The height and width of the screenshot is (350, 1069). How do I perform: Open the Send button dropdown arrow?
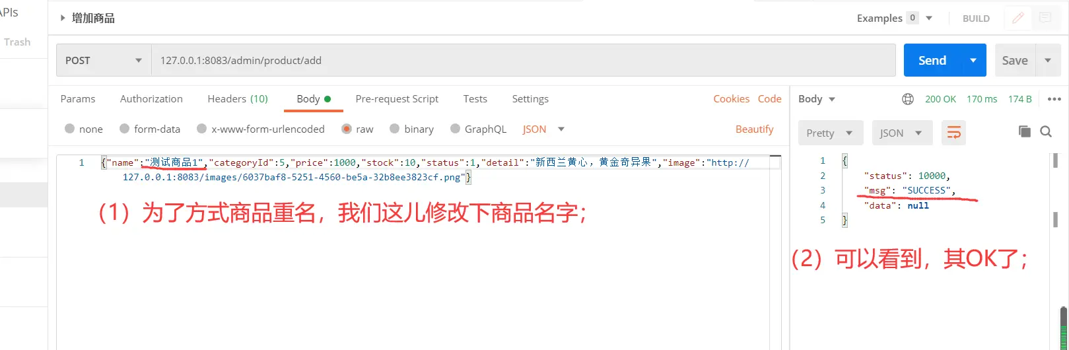click(973, 60)
